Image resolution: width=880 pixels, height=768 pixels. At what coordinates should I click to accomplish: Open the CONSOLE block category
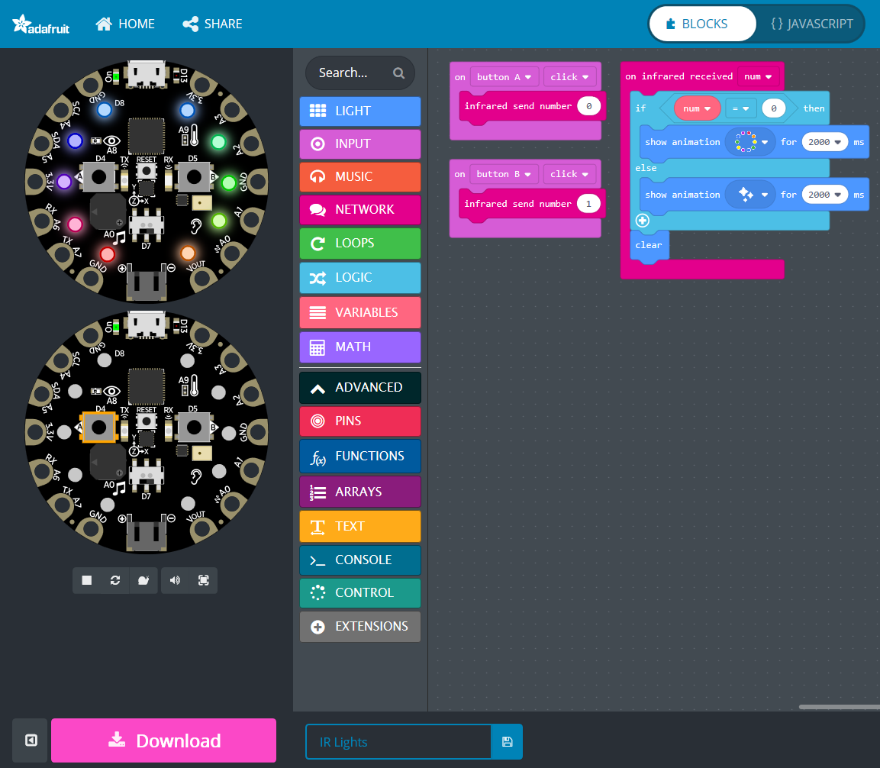(x=360, y=560)
